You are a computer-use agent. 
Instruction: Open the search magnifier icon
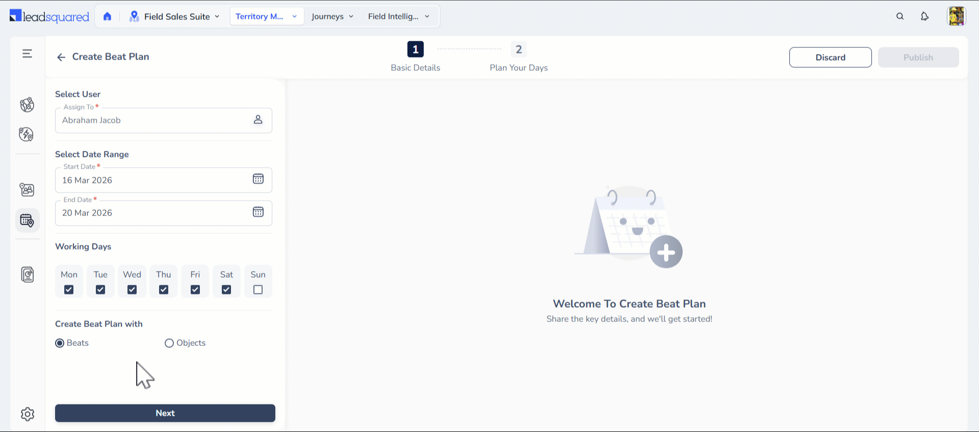(900, 16)
